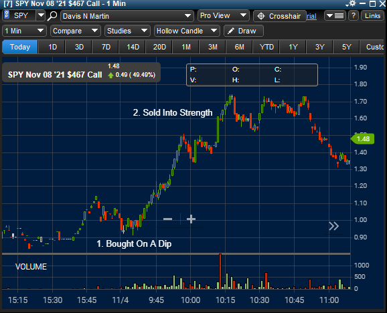Image resolution: width=387 pixels, height=313 pixels.
Task: Activate the Crosshair tool
Action: click(x=280, y=16)
